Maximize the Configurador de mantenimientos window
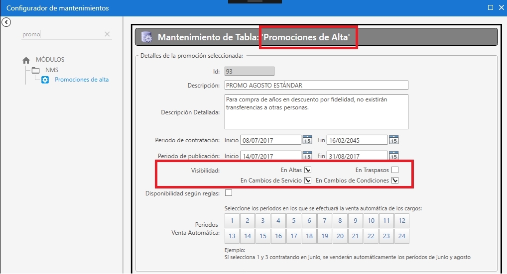The width and height of the screenshot is (507, 274). 491,7
